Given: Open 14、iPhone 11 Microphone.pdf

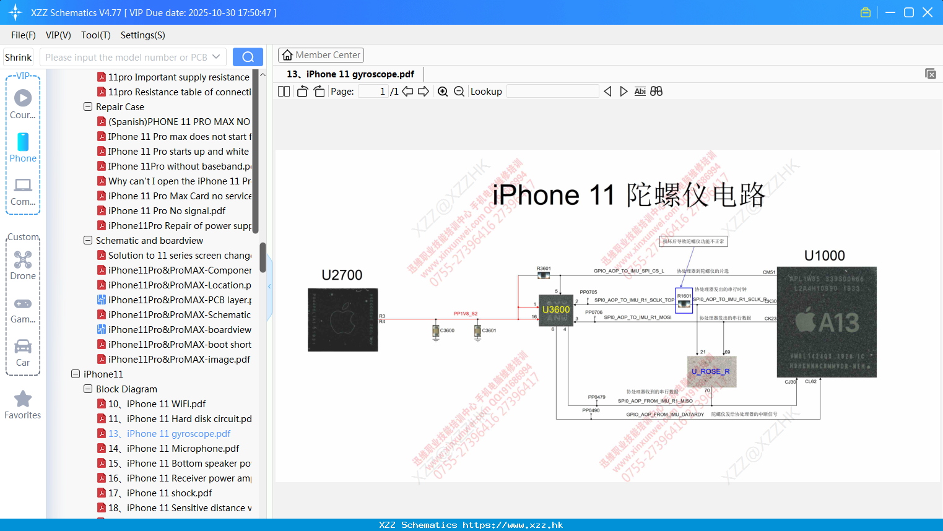Looking at the screenshot, I should point(168,448).
